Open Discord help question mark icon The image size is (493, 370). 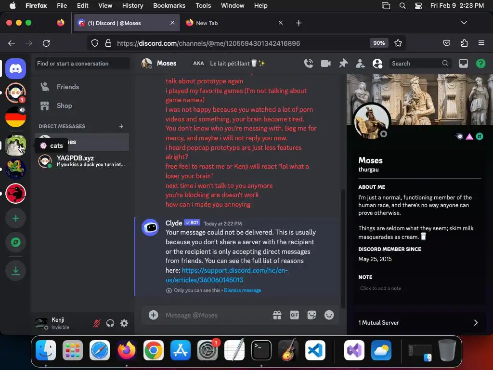[480, 64]
